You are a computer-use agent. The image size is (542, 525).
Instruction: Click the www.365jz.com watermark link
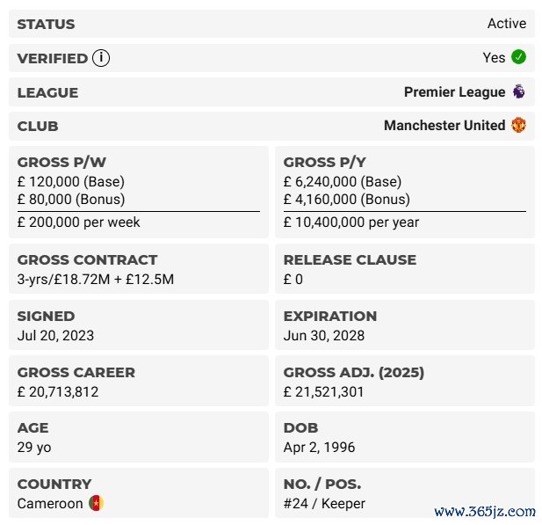point(485,511)
